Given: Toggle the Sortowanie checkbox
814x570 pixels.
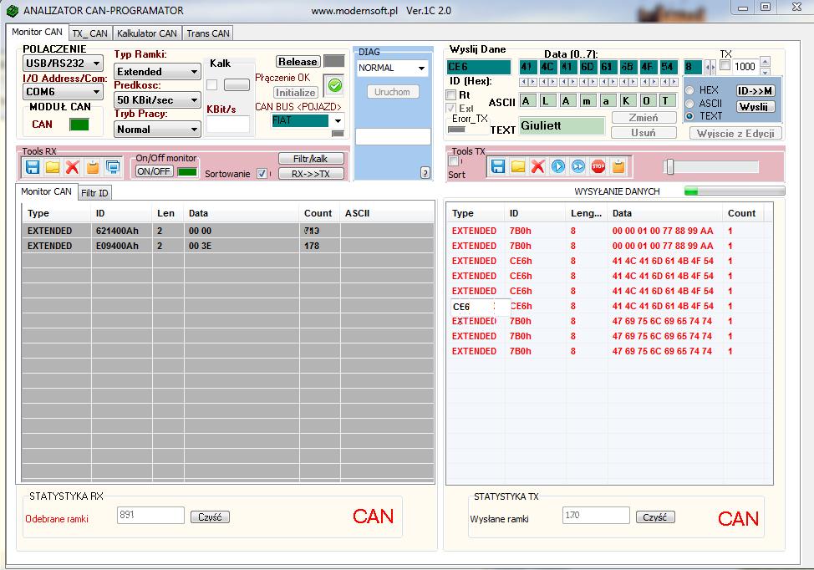Looking at the screenshot, I should 262,173.
